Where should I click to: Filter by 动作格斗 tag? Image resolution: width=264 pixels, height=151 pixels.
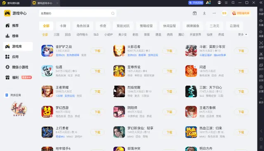pos(82,35)
